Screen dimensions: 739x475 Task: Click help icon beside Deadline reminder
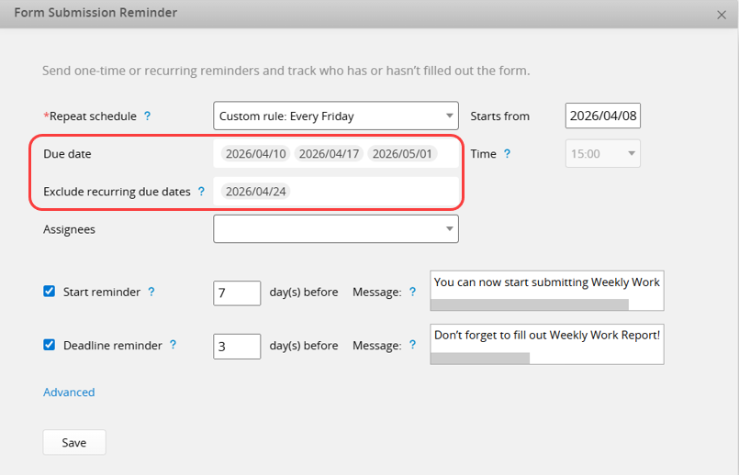click(173, 345)
